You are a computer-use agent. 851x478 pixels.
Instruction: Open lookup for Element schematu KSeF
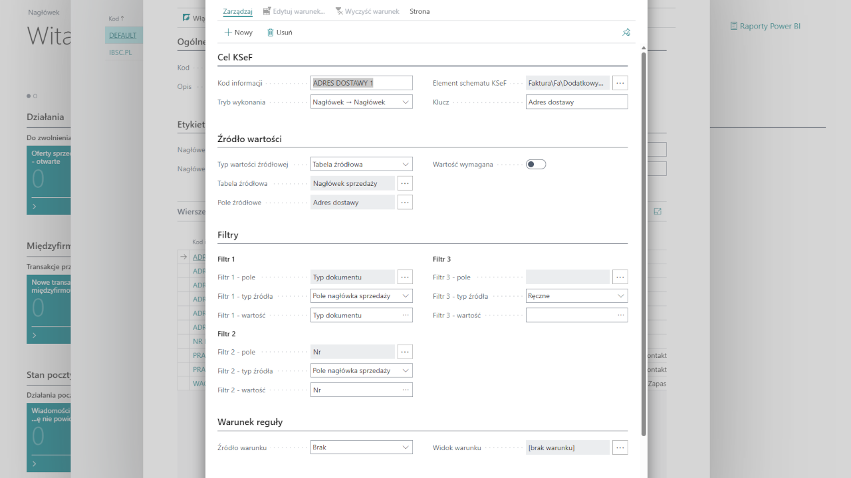click(x=620, y=83)
